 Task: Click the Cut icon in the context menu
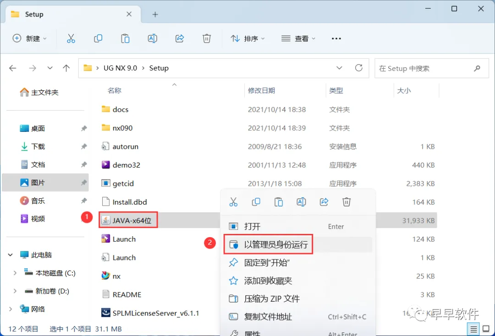[233, 202]
